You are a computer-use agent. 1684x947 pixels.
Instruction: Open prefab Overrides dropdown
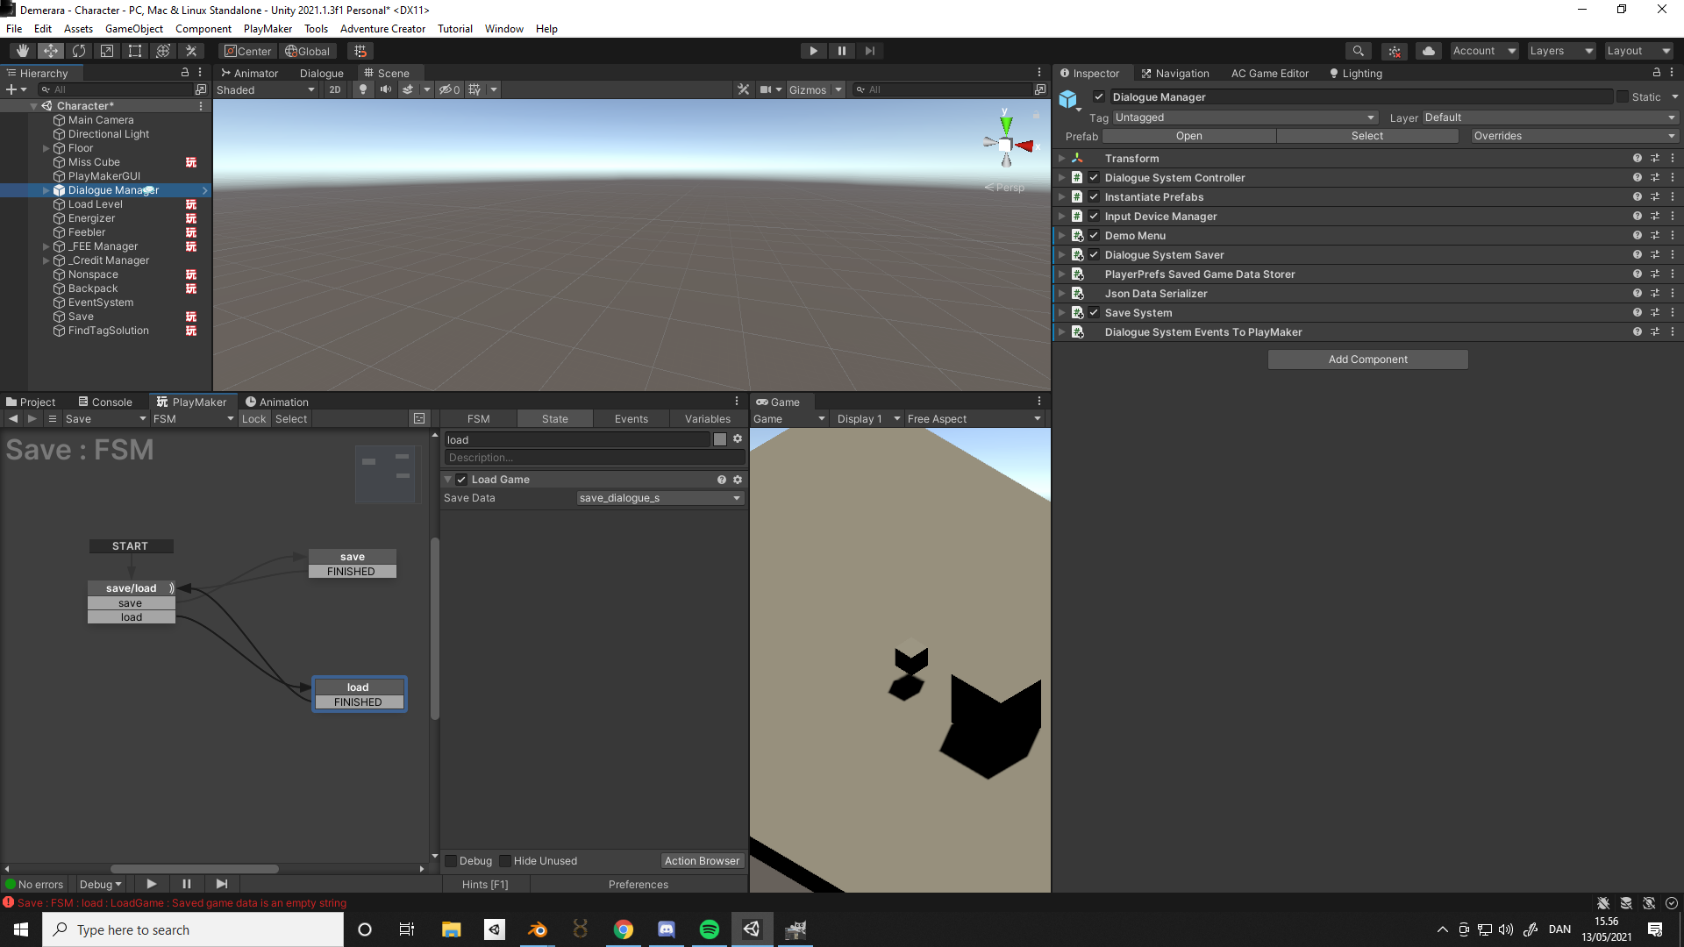(1574, 136)
